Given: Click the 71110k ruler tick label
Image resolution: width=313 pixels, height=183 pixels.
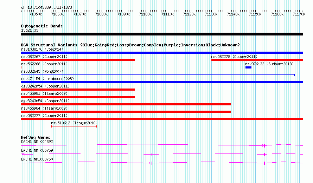Looking at the screenshot, I should coord(167,14).
